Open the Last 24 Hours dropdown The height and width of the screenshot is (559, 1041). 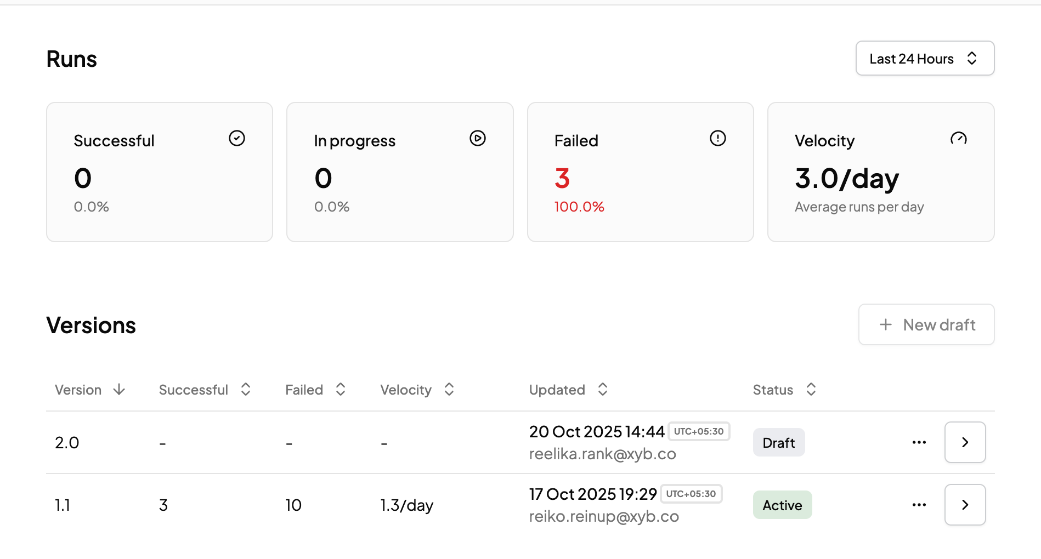pos(925,59)
